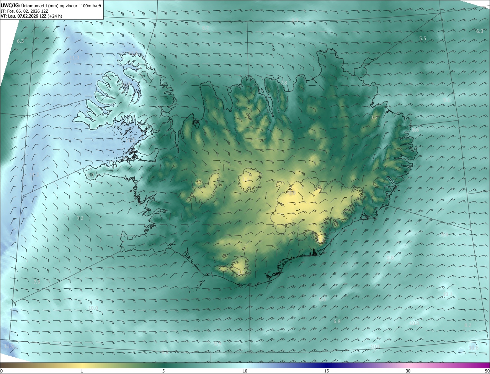Click the 10.6 value label on the map
The image size is (490, 374).
(x=474, y=348)
